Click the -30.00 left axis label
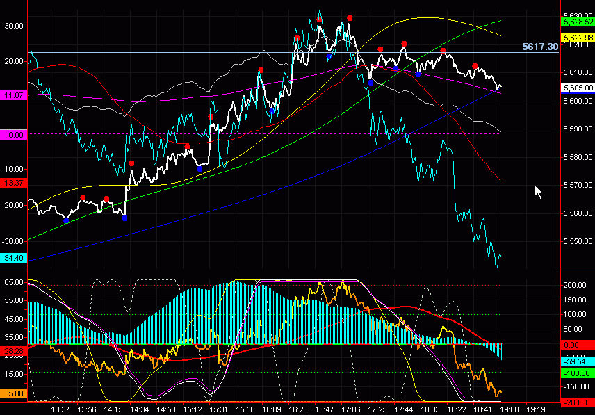This screenshot has width=595, height=415. 13,241
